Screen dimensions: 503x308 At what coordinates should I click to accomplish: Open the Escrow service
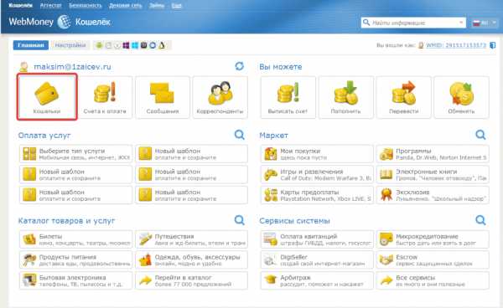pos(433,260)
